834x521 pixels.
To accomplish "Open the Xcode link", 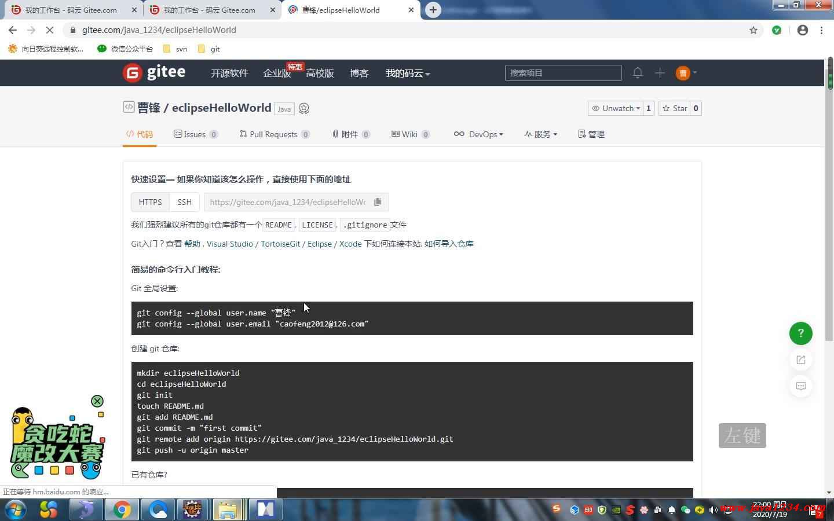I will [350, 244].
